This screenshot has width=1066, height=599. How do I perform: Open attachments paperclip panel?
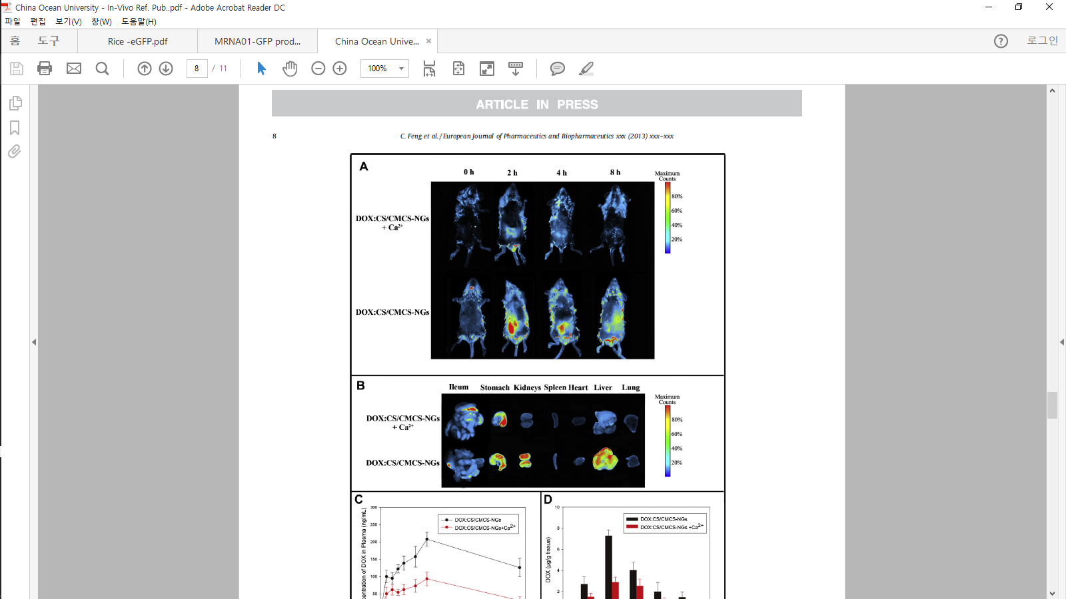pyautogui.click(x=15, y=152)
